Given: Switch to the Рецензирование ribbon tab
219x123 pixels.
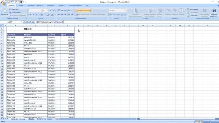Looking at the screenshot, I should (75, 5).
